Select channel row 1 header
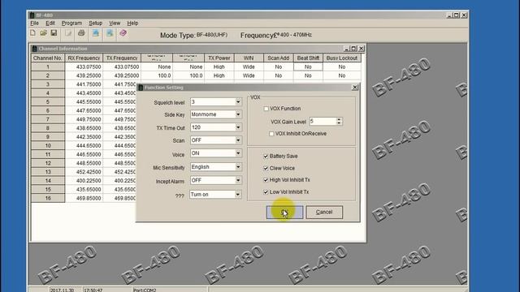The height and width of the screenshot is (292, 520). point(48,67)
